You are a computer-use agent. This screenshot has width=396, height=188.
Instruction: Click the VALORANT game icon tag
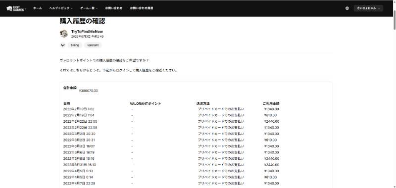(63, 45)
